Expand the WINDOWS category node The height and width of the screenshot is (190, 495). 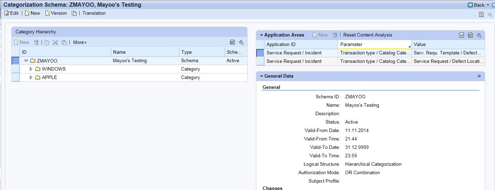coord(31,69)
